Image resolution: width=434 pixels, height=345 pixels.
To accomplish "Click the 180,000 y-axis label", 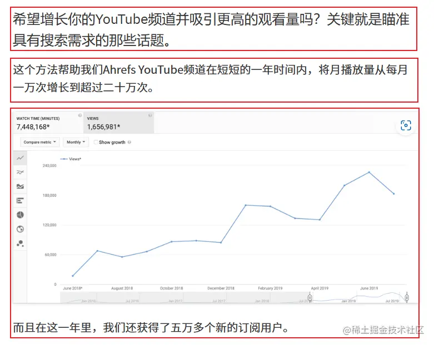I will (x=49, y=196).
